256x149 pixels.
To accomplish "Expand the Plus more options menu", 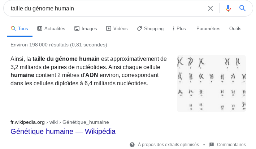I will [x=179, y=29].
